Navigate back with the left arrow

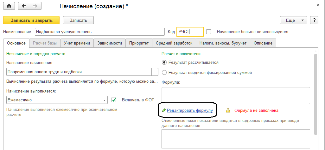point(24,6)
